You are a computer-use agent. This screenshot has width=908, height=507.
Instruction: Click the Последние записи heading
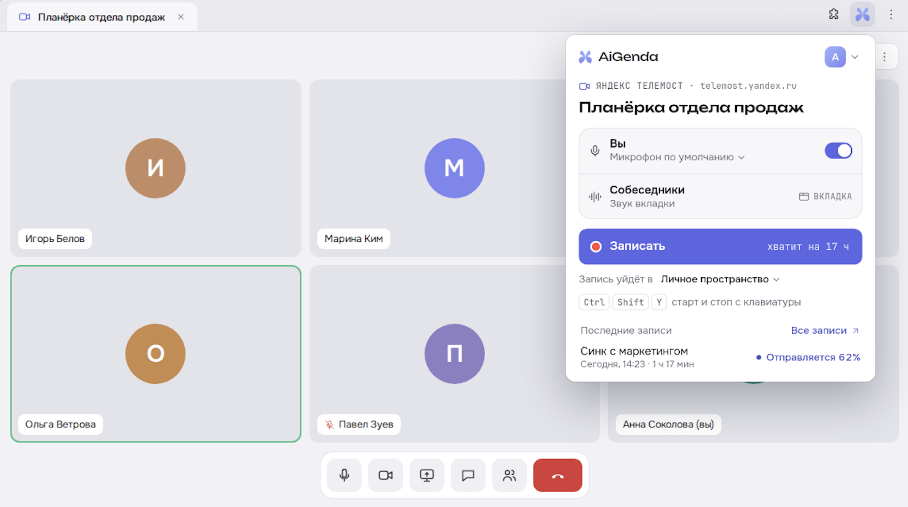(626, 330)
